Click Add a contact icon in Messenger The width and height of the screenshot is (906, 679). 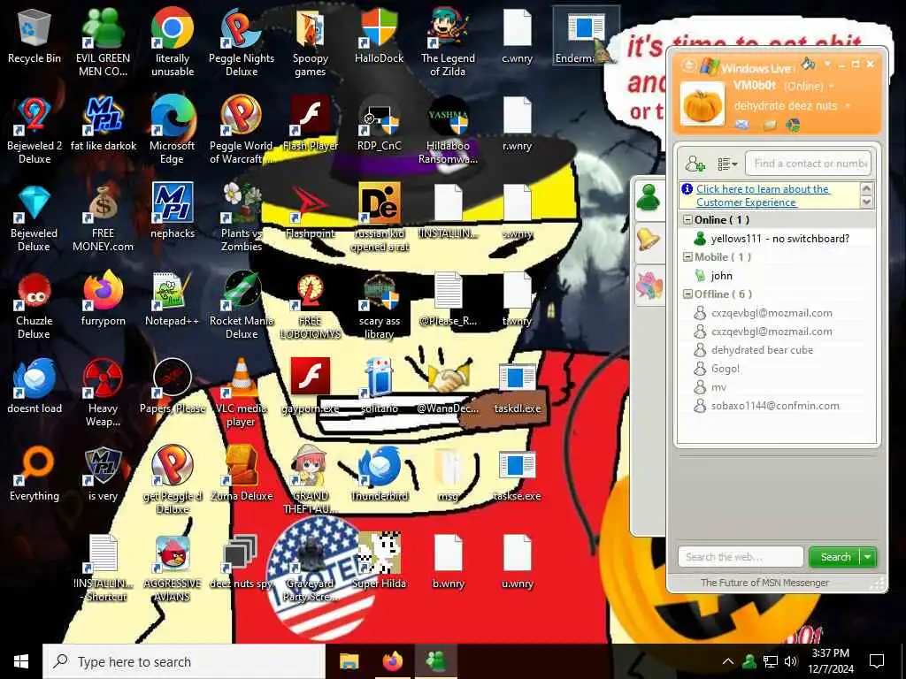pyautogui.click(x=695, y=164)
